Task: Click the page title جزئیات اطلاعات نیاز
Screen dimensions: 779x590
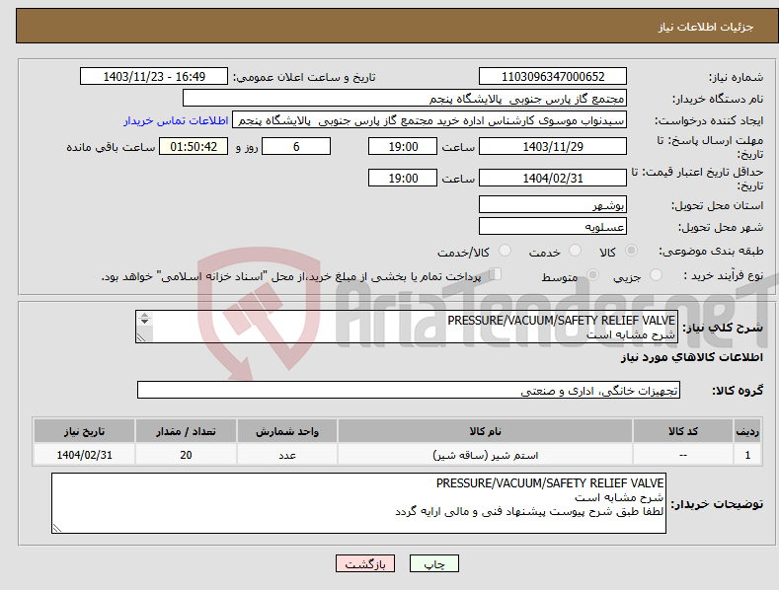Action: point(706,27)
